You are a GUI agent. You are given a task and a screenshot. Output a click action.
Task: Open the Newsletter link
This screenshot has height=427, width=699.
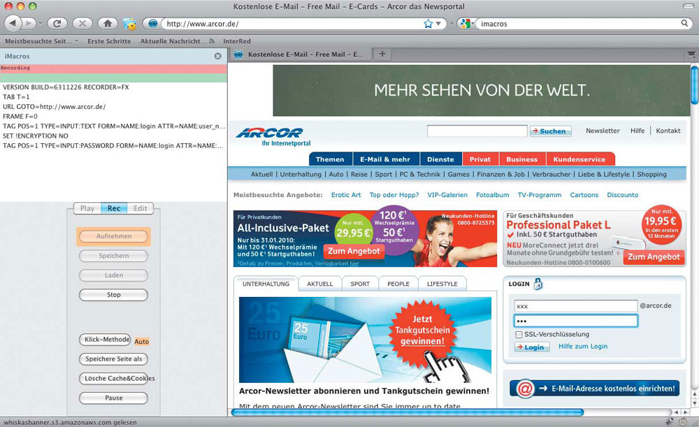pyautogui.click(x=603, y=131)
